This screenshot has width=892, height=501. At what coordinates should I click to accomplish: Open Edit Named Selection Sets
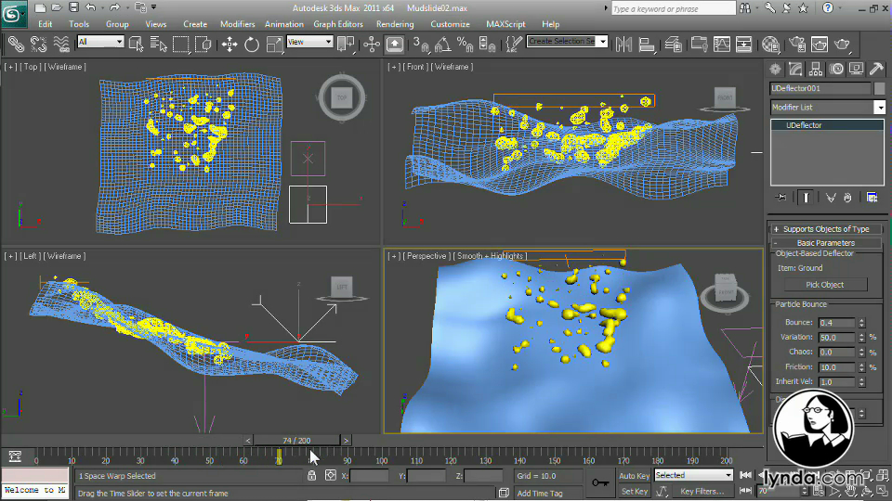pos(514,44)
